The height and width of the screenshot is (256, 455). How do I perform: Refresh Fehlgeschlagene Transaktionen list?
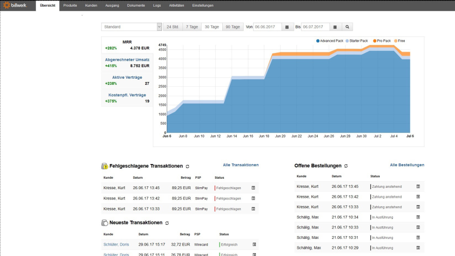[x=188, y=166]
